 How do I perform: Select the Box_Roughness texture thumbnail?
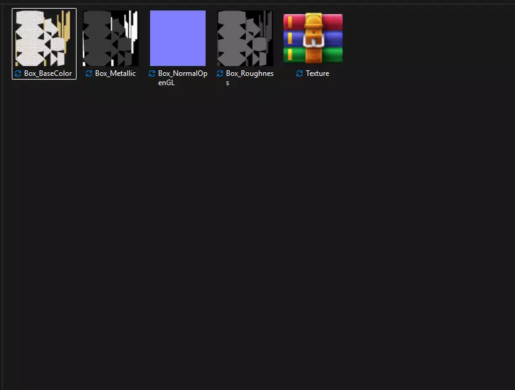pyautogui.click(x=245, y=38)
